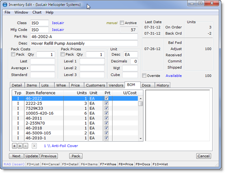
Task: Click the Part No input field
Action: pyautogui.click(x=84, y=37)
